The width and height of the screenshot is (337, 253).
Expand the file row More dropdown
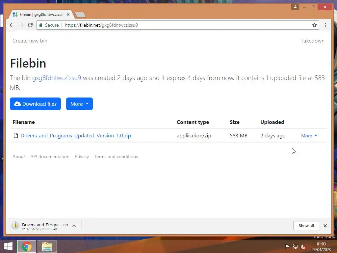[309, 135]
